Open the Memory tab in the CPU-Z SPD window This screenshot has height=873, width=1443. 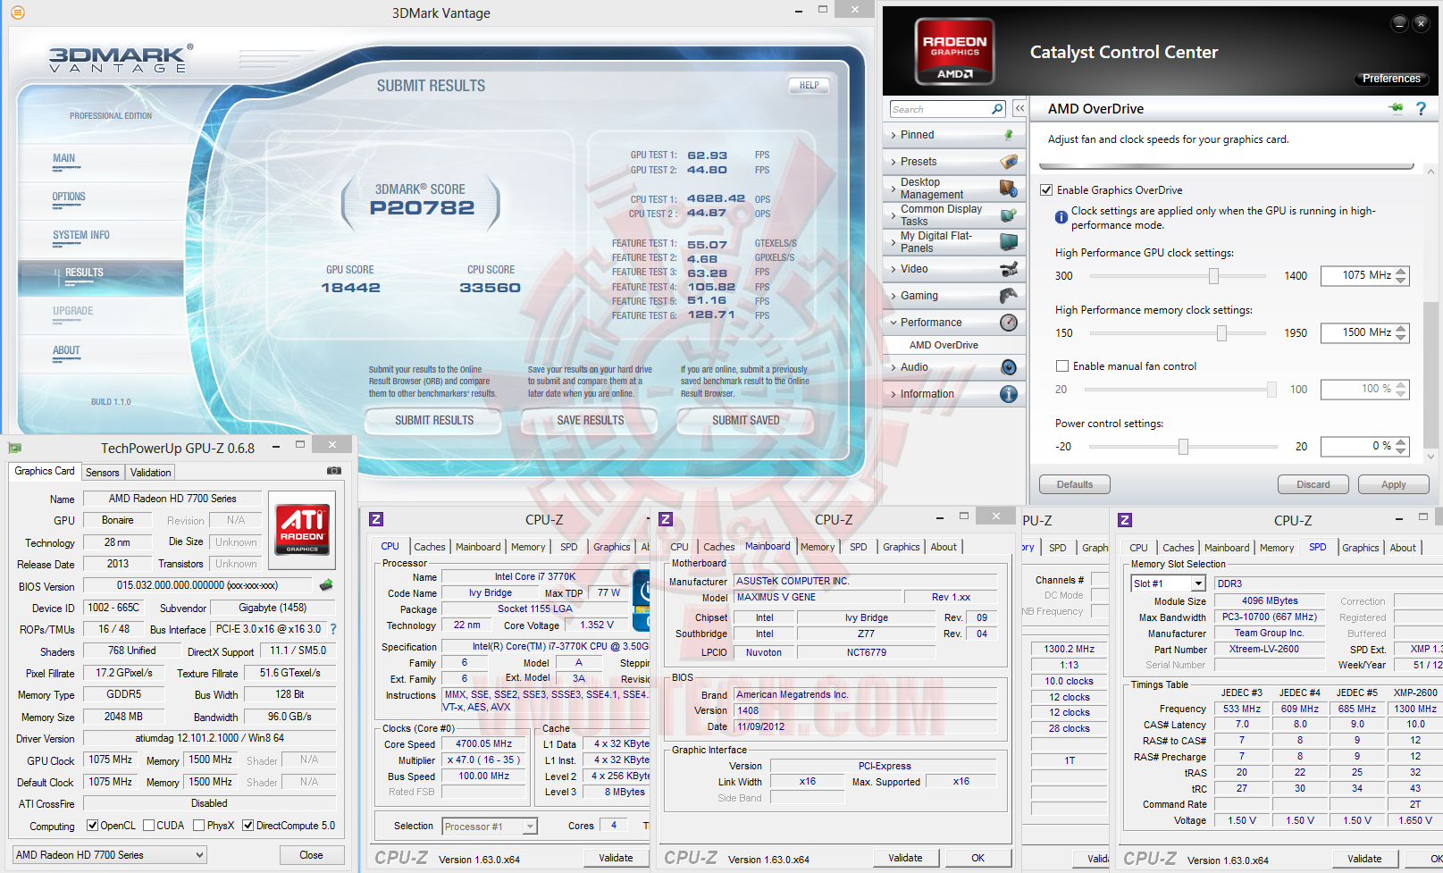tap(1277, 548)
